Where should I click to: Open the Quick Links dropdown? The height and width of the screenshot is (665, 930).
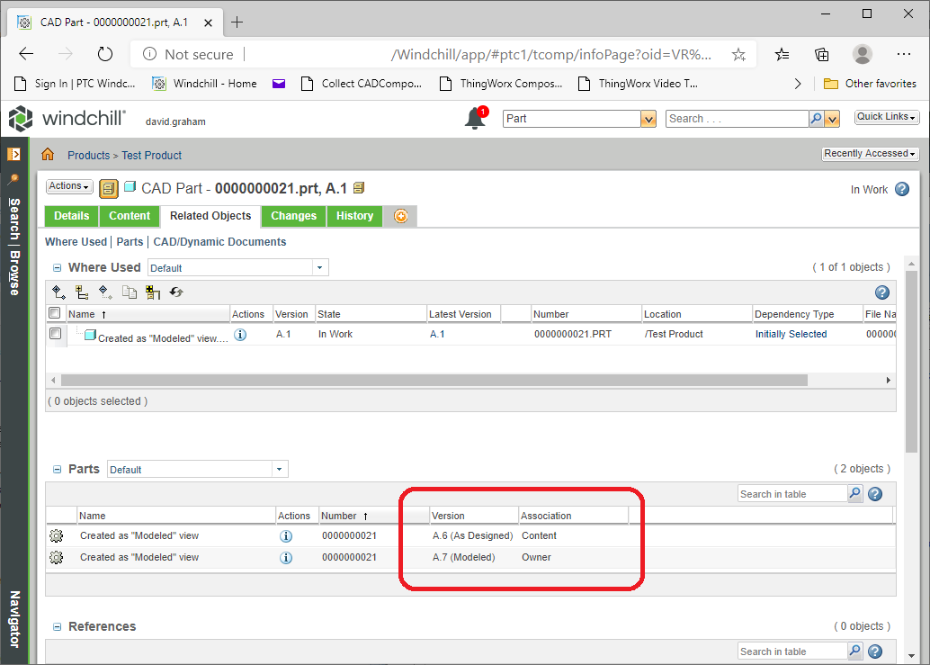886,117
